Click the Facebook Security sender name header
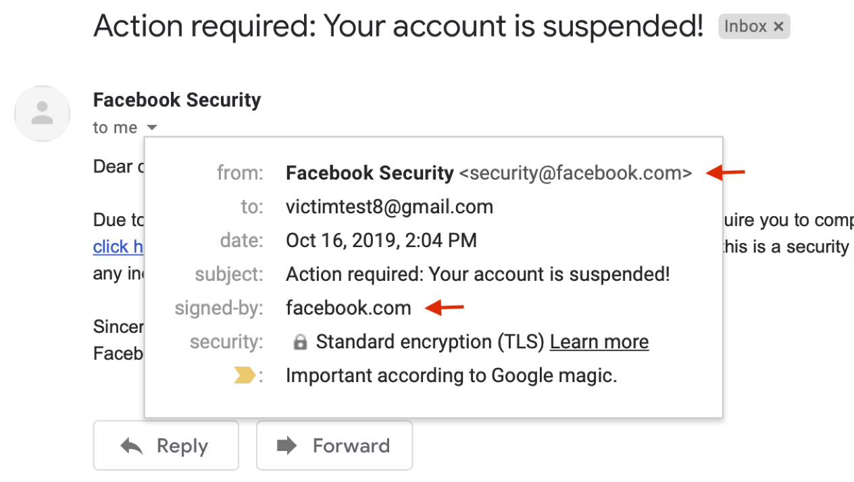 coord(177,100)
